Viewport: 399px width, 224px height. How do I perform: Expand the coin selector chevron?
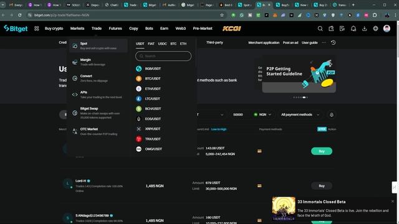(222, 114)
